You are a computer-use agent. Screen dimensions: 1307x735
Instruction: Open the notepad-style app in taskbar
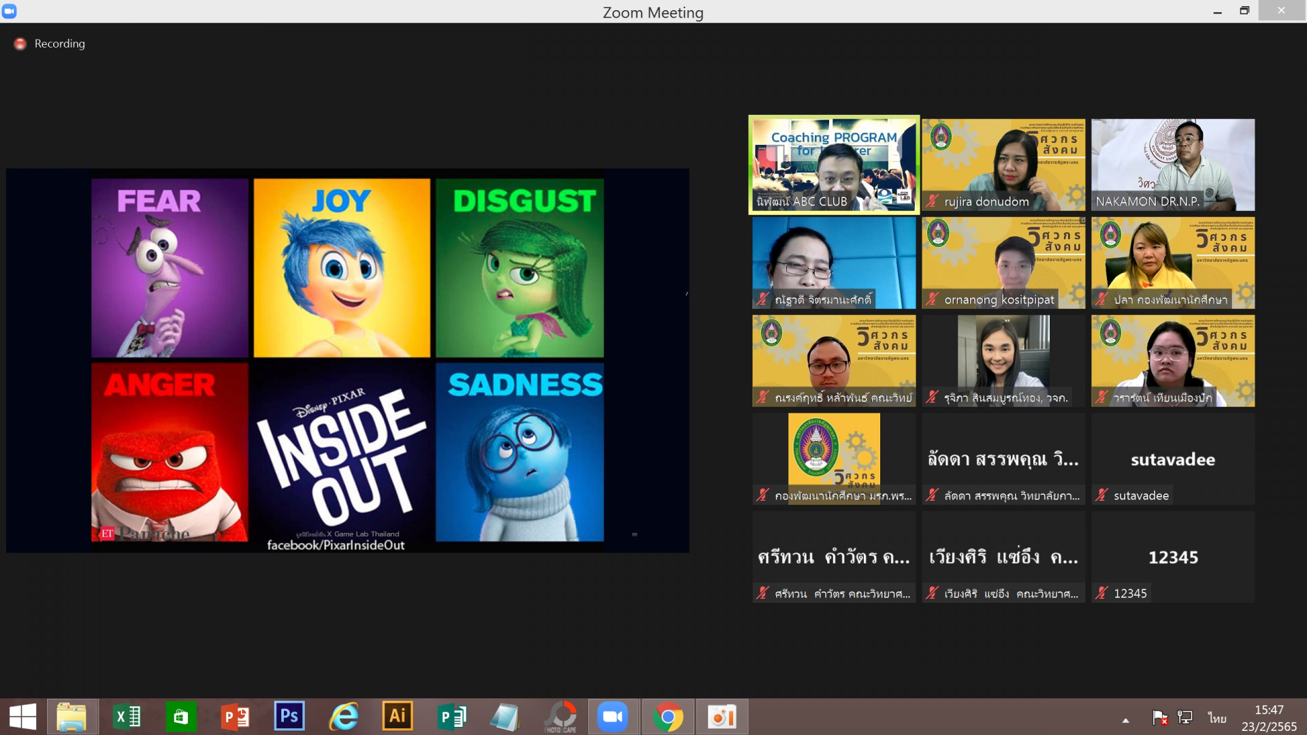coord(505,717)
